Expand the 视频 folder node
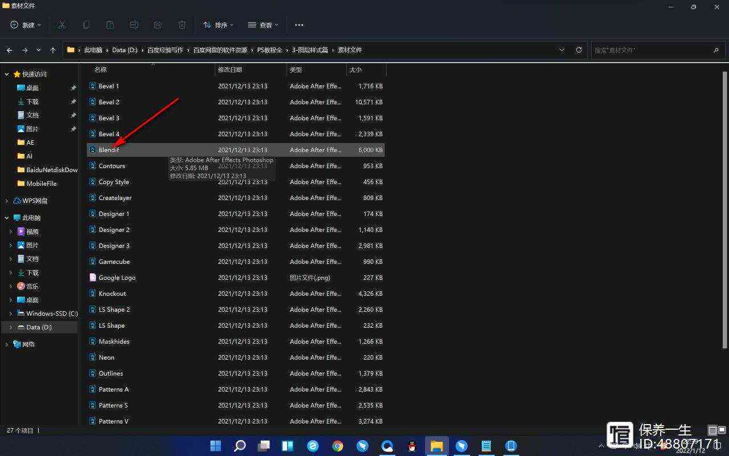The image size is (729, 456). coord(11,231)
